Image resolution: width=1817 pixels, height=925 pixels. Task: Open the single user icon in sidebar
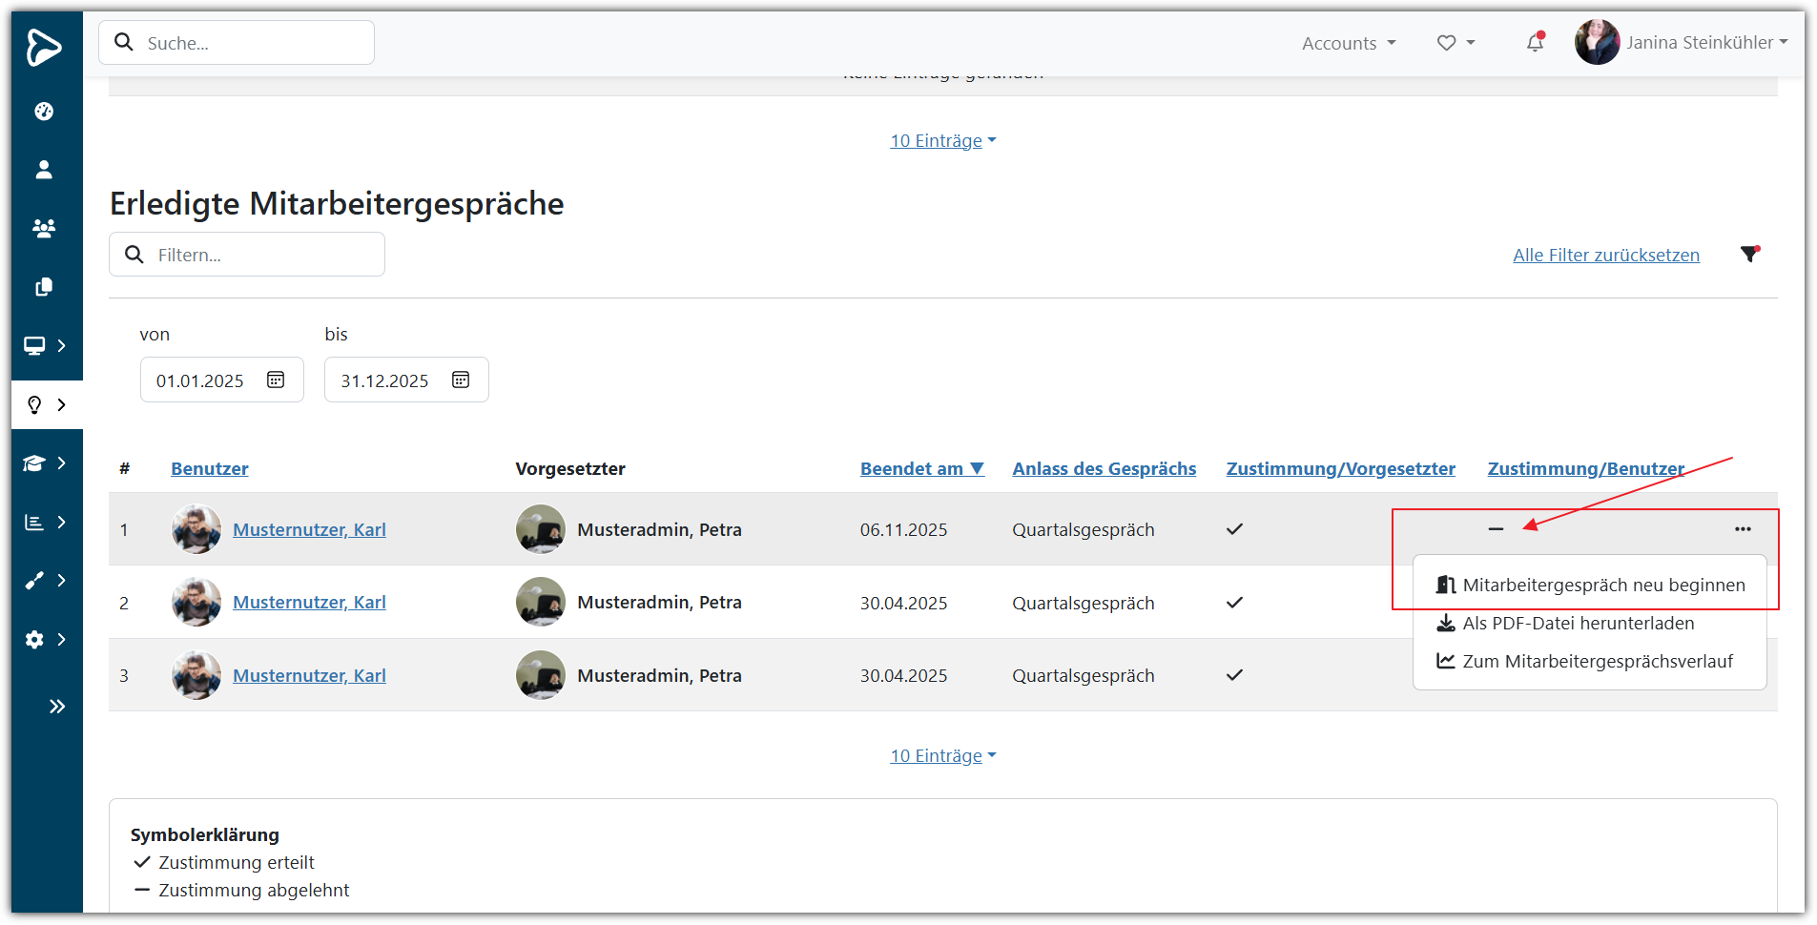44,170
